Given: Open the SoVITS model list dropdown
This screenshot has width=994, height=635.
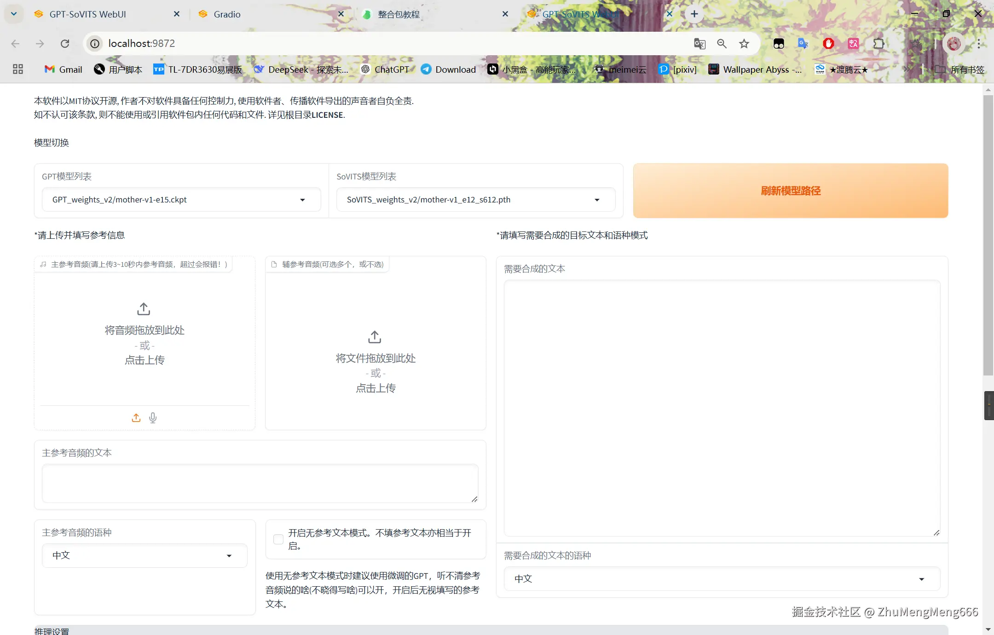Looking at the screenshot, I should [x=475, y=200].
